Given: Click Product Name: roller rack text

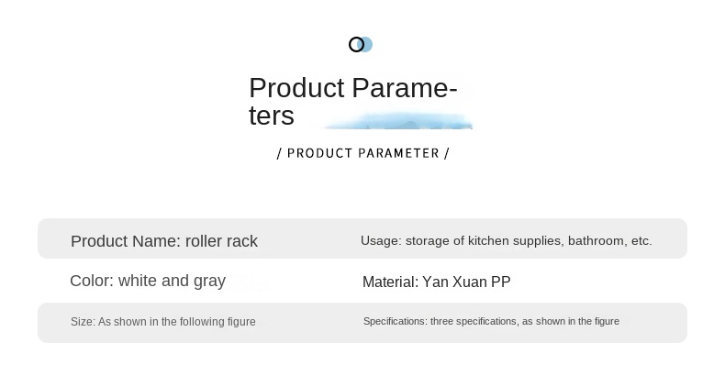Looking at the screenshot, I should [x=164, y=241].
